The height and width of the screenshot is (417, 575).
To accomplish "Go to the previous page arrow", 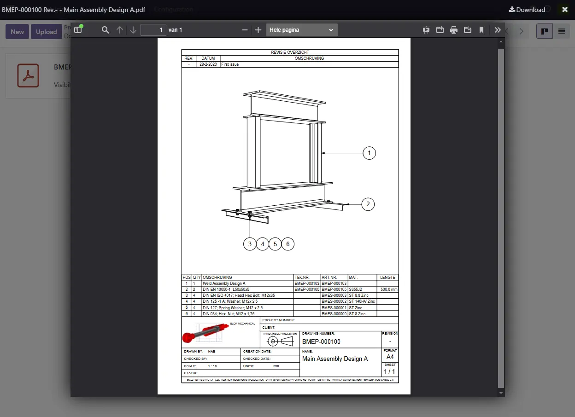I will click(x=120, y=30).
